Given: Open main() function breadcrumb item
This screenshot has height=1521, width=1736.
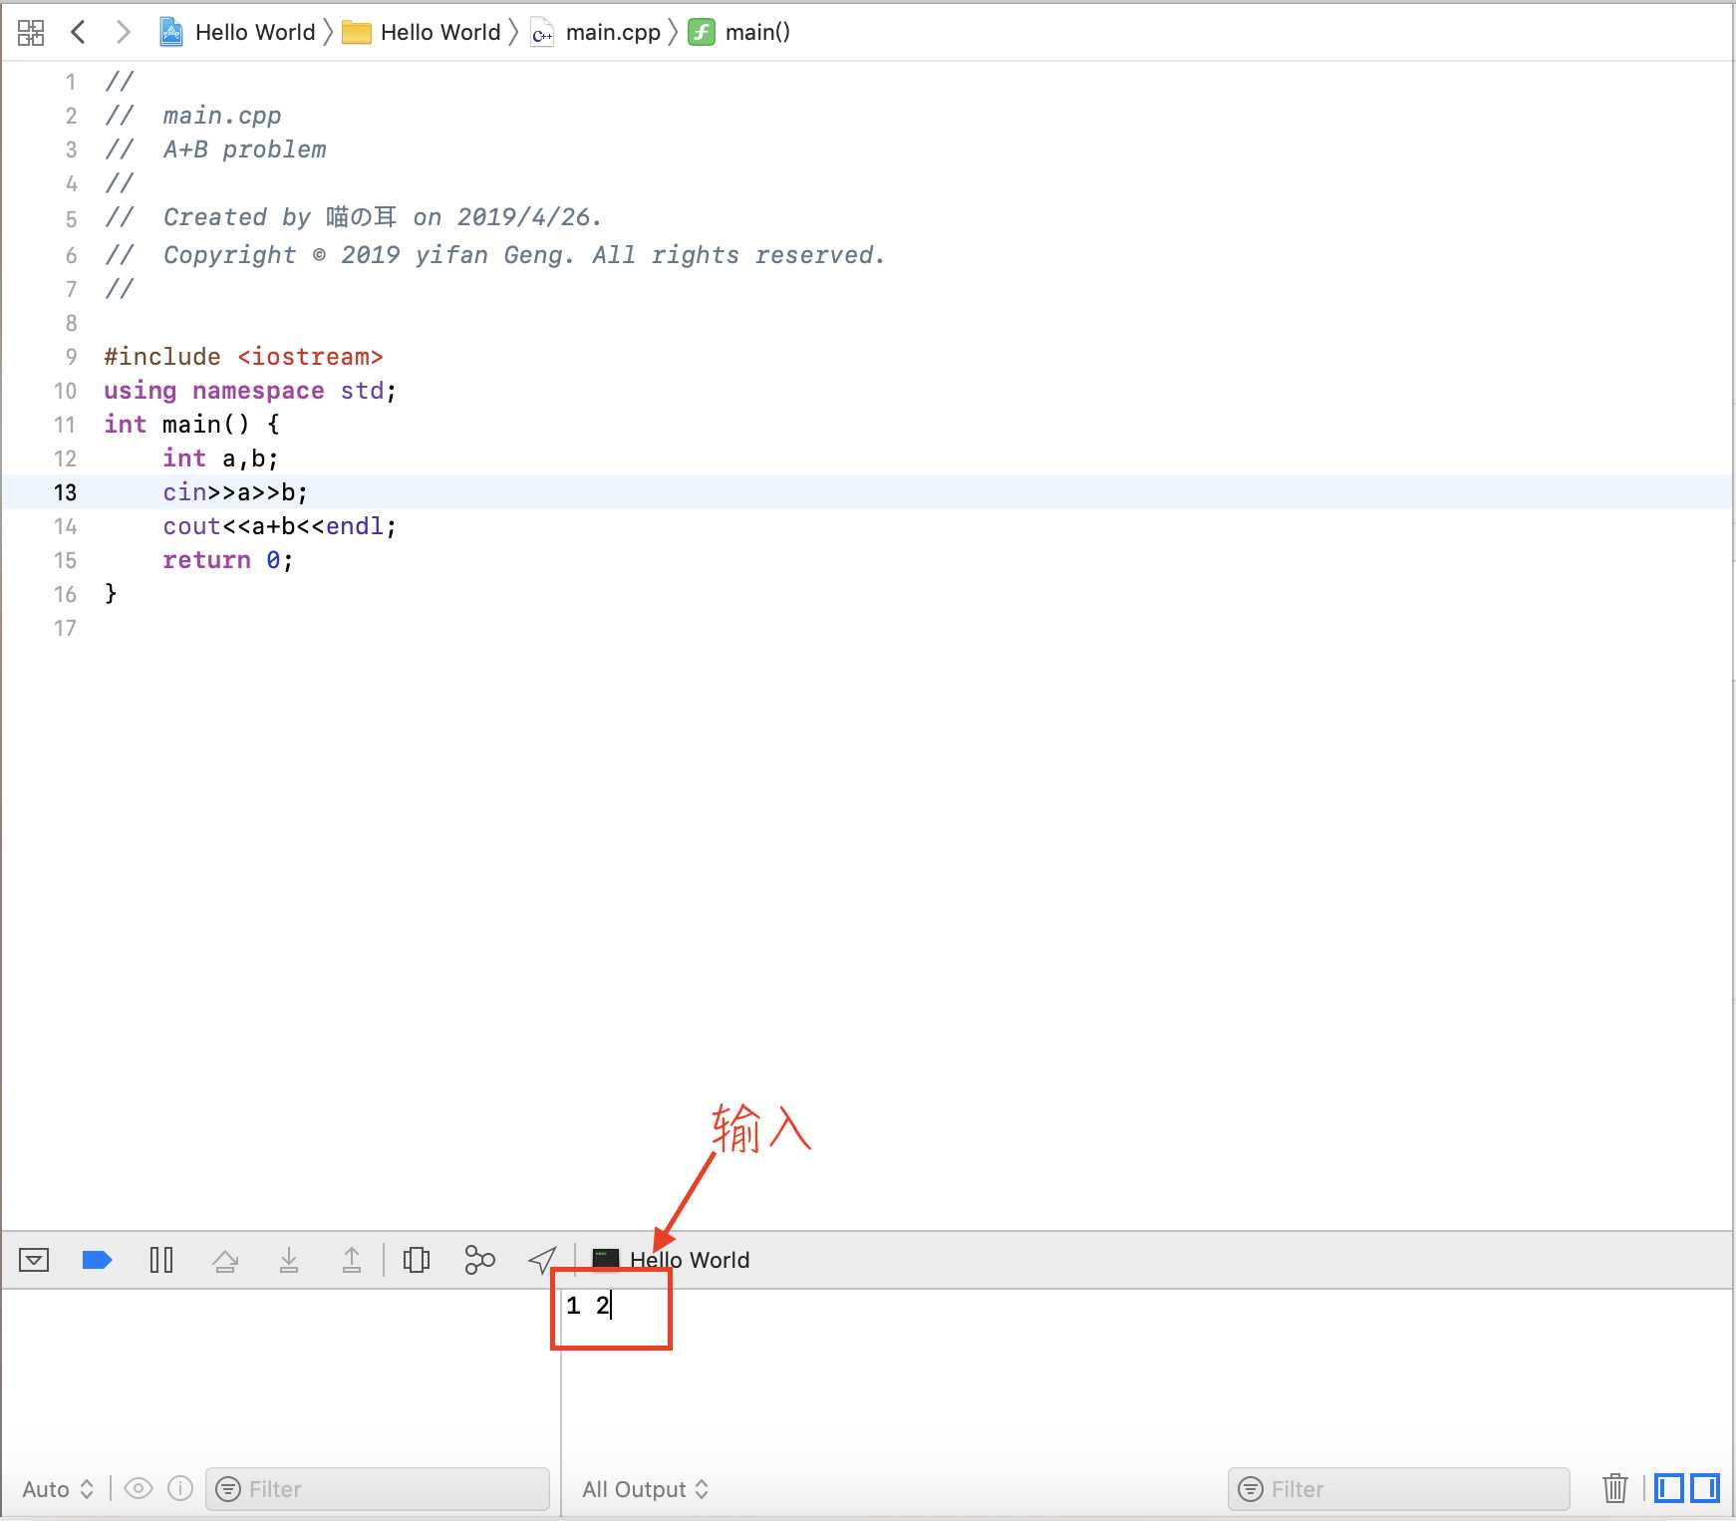Looking at the screenshot, I should [739, 32].
